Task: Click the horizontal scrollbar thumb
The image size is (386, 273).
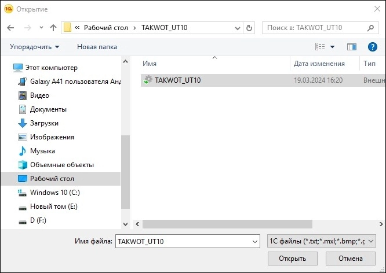Action: (227, 224)
